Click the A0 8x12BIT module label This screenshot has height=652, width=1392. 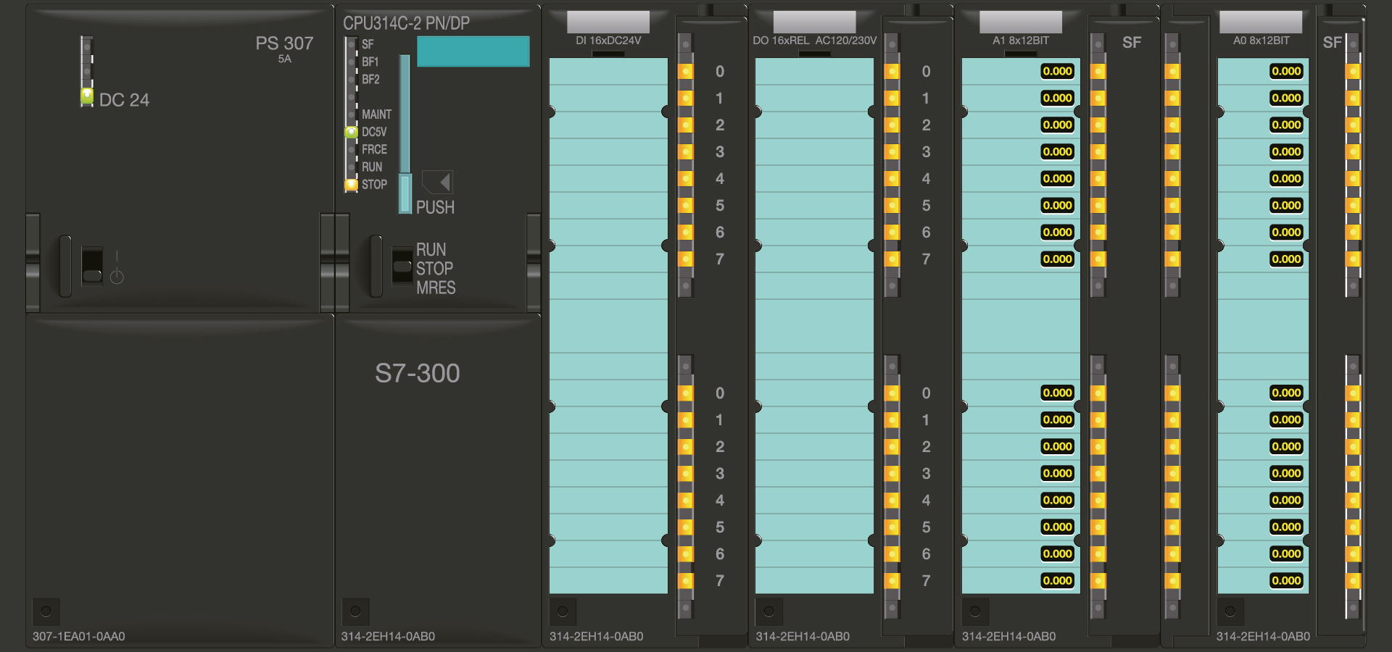coord(1261,41)
